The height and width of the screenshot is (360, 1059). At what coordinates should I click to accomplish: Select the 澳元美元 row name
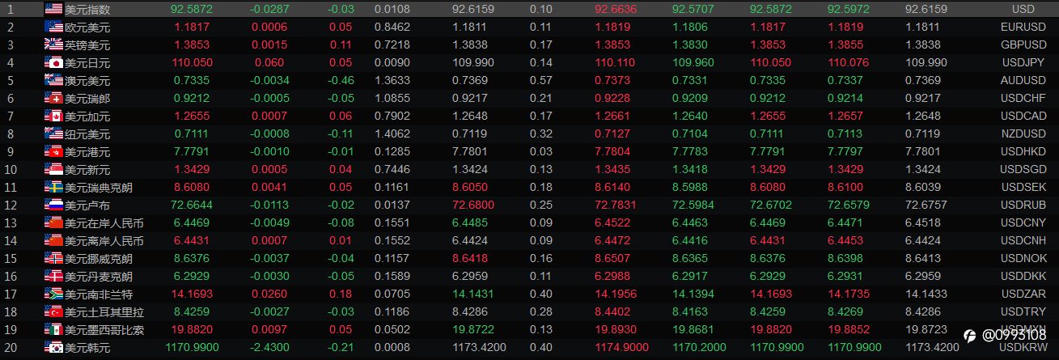tap(87, 81)
